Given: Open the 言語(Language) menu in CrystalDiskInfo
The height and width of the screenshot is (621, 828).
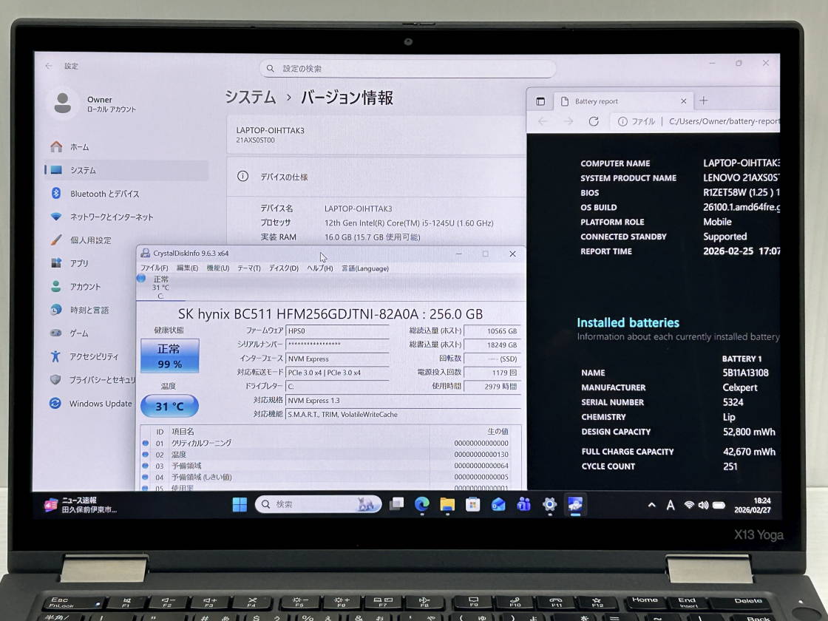Looking at the screenshot, I should (x=364, y=268).
